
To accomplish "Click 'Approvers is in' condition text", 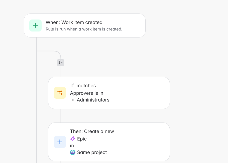I will pos(87,93).
